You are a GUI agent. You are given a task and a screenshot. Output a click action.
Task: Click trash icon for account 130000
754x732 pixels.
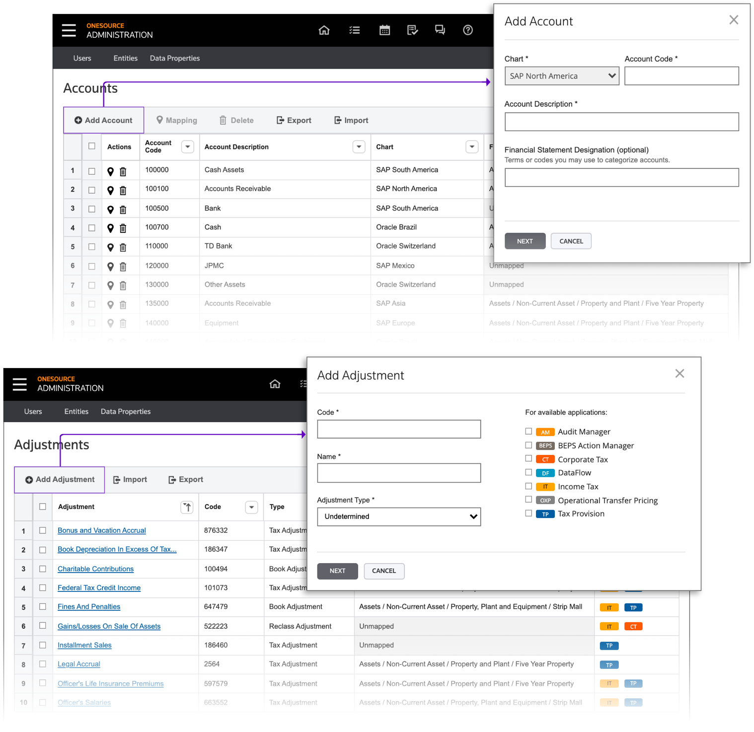pos(123,286)
